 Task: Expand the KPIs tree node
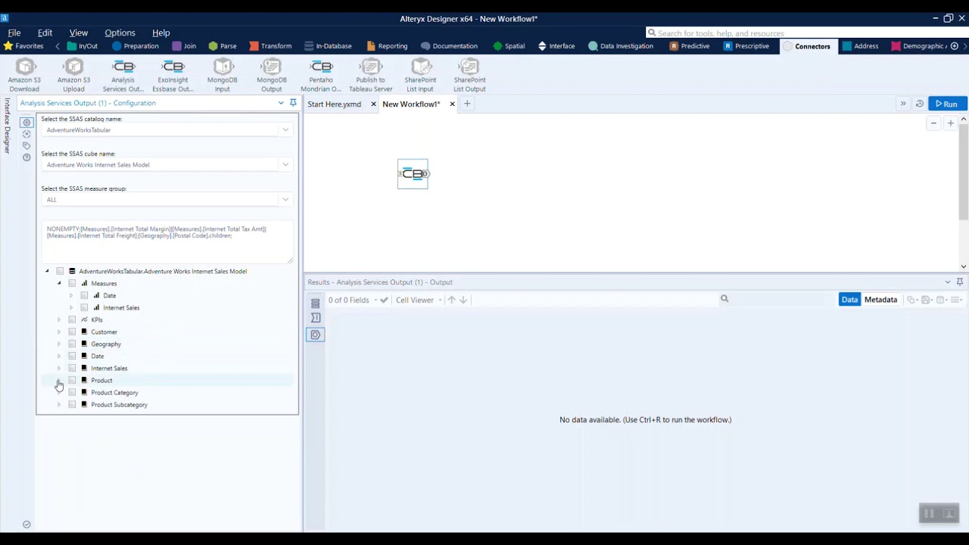(59, 319)
